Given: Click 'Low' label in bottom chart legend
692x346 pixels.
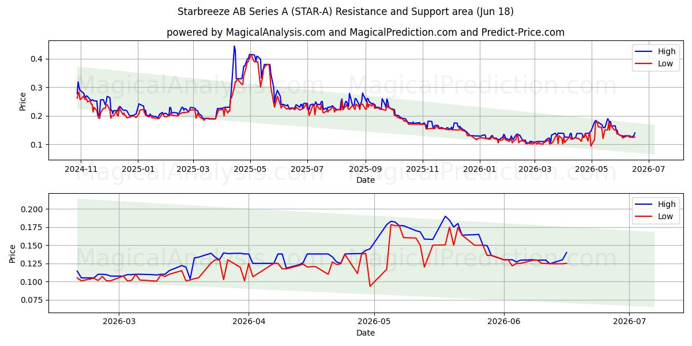Looking at the screenshot, I should click(665, 217).
